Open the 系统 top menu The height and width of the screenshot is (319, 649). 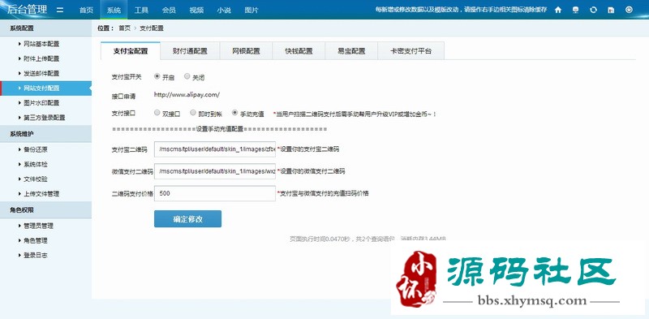tap(114, 11)
